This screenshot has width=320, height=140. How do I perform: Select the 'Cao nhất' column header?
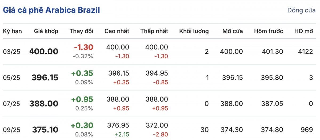pyautogui.click(x=117, y=31)
